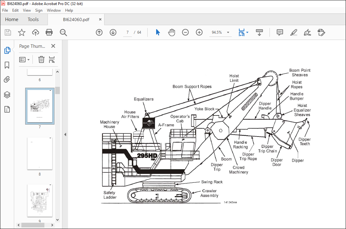Image resolution: width=346 pixels, height=229 pixels.
Task: Click the current page number field
Action: pyautogui.click(x=128, y=32)
